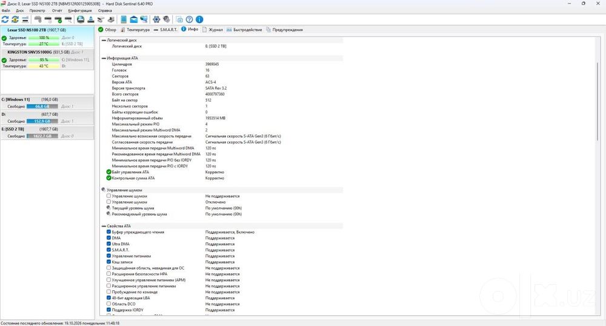This screenshot has width=606, height=326.
Task: Click green health check icon of Lexar SSD
Action: (4, 38)
